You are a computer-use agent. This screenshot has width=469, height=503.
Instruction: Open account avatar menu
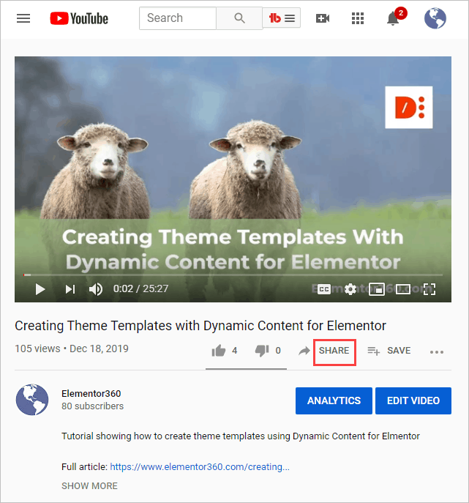pos(435,18)
